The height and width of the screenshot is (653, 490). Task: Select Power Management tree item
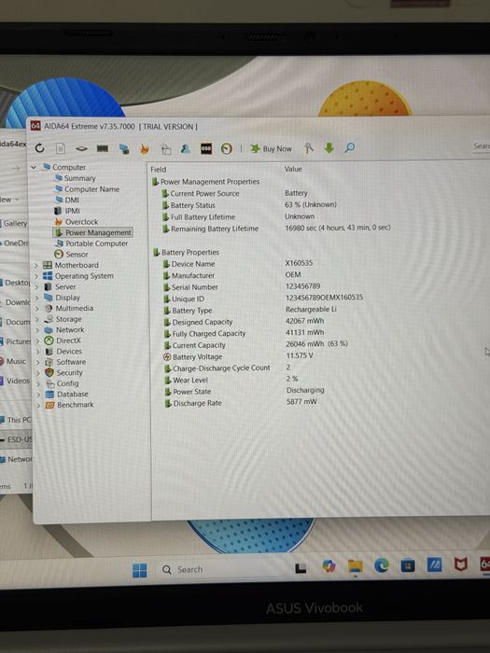point(93,232)
